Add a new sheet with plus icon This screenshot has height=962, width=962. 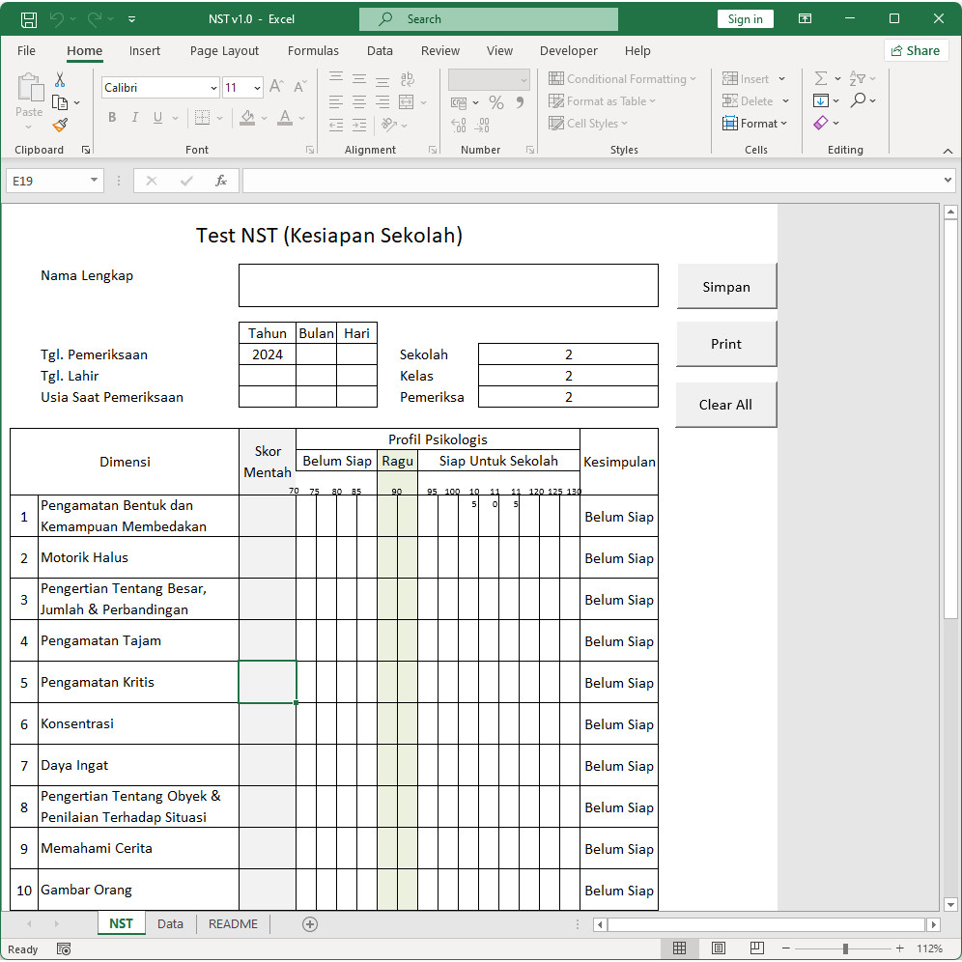pos(310,924)
